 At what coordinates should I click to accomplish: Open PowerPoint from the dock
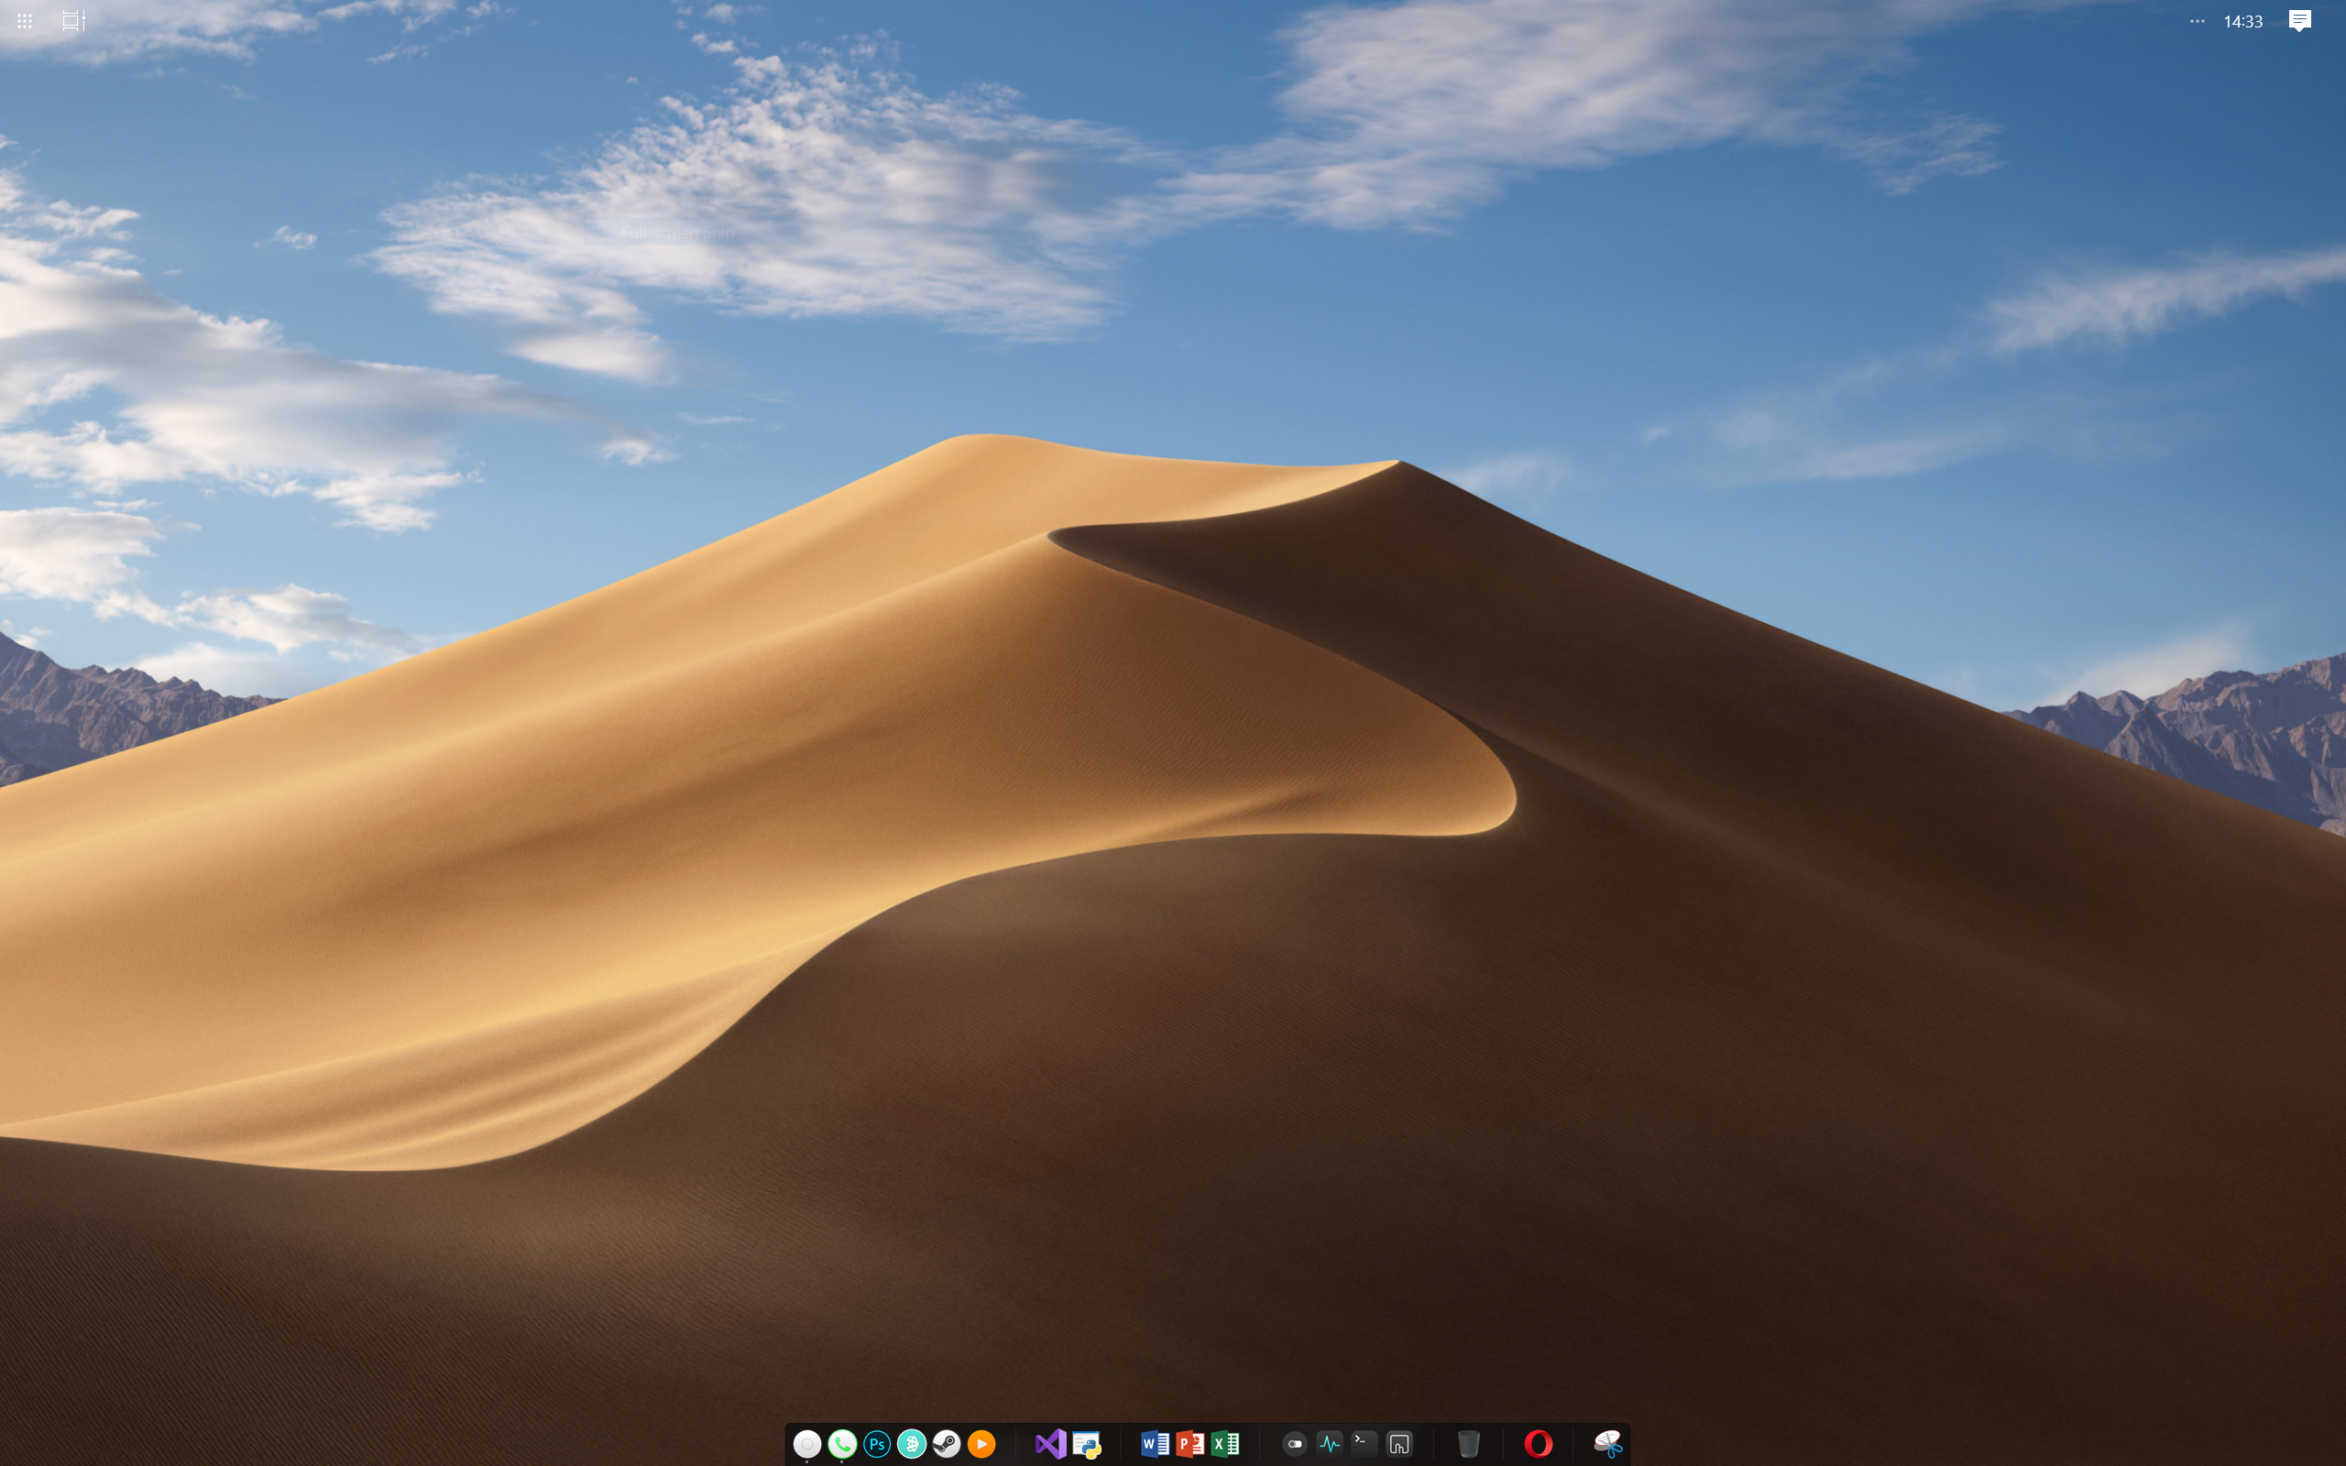coord(1189,1445)
